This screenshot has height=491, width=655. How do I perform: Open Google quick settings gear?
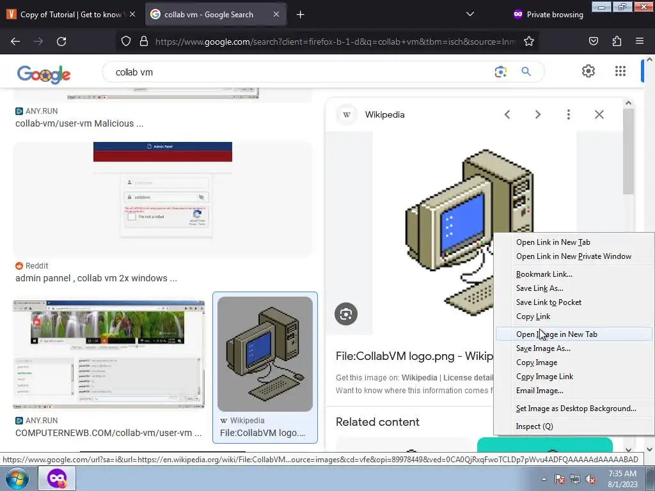pyautogui.click(x=588, y=71)
